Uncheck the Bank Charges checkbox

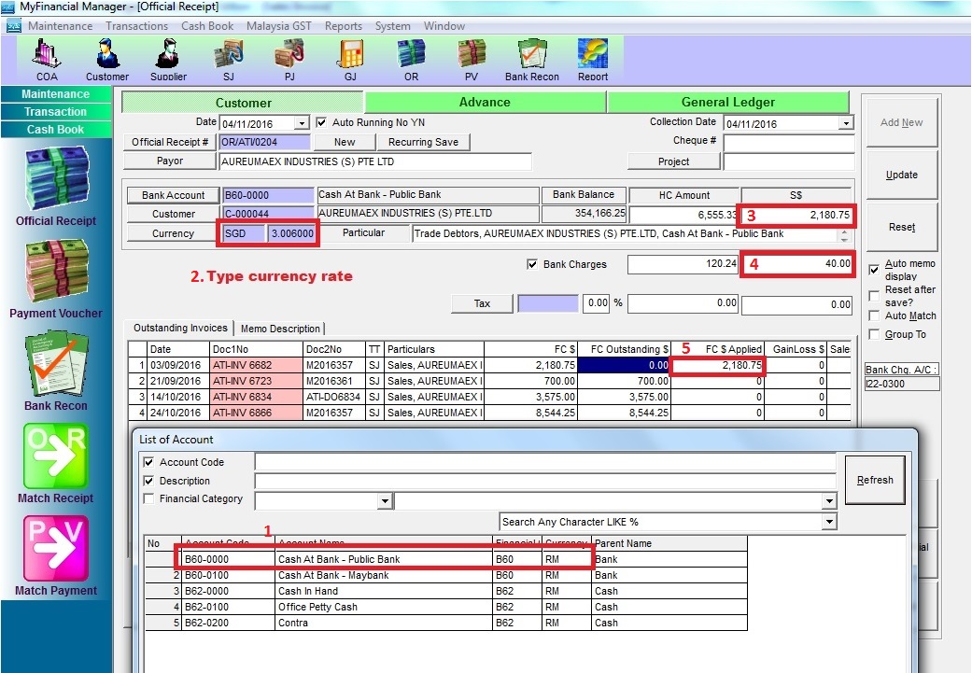coord(533,265)
